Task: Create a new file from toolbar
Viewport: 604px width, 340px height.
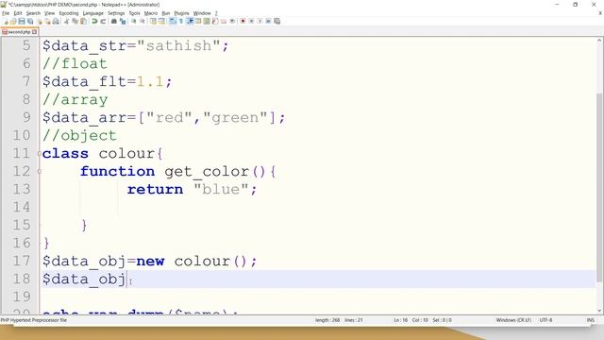Action: click(6, 21)
